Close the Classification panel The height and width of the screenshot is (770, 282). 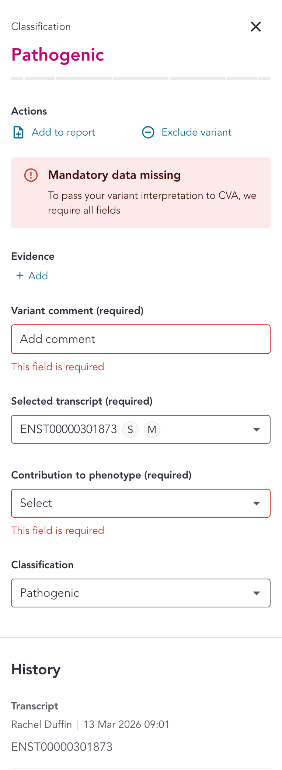pos(255,27)
